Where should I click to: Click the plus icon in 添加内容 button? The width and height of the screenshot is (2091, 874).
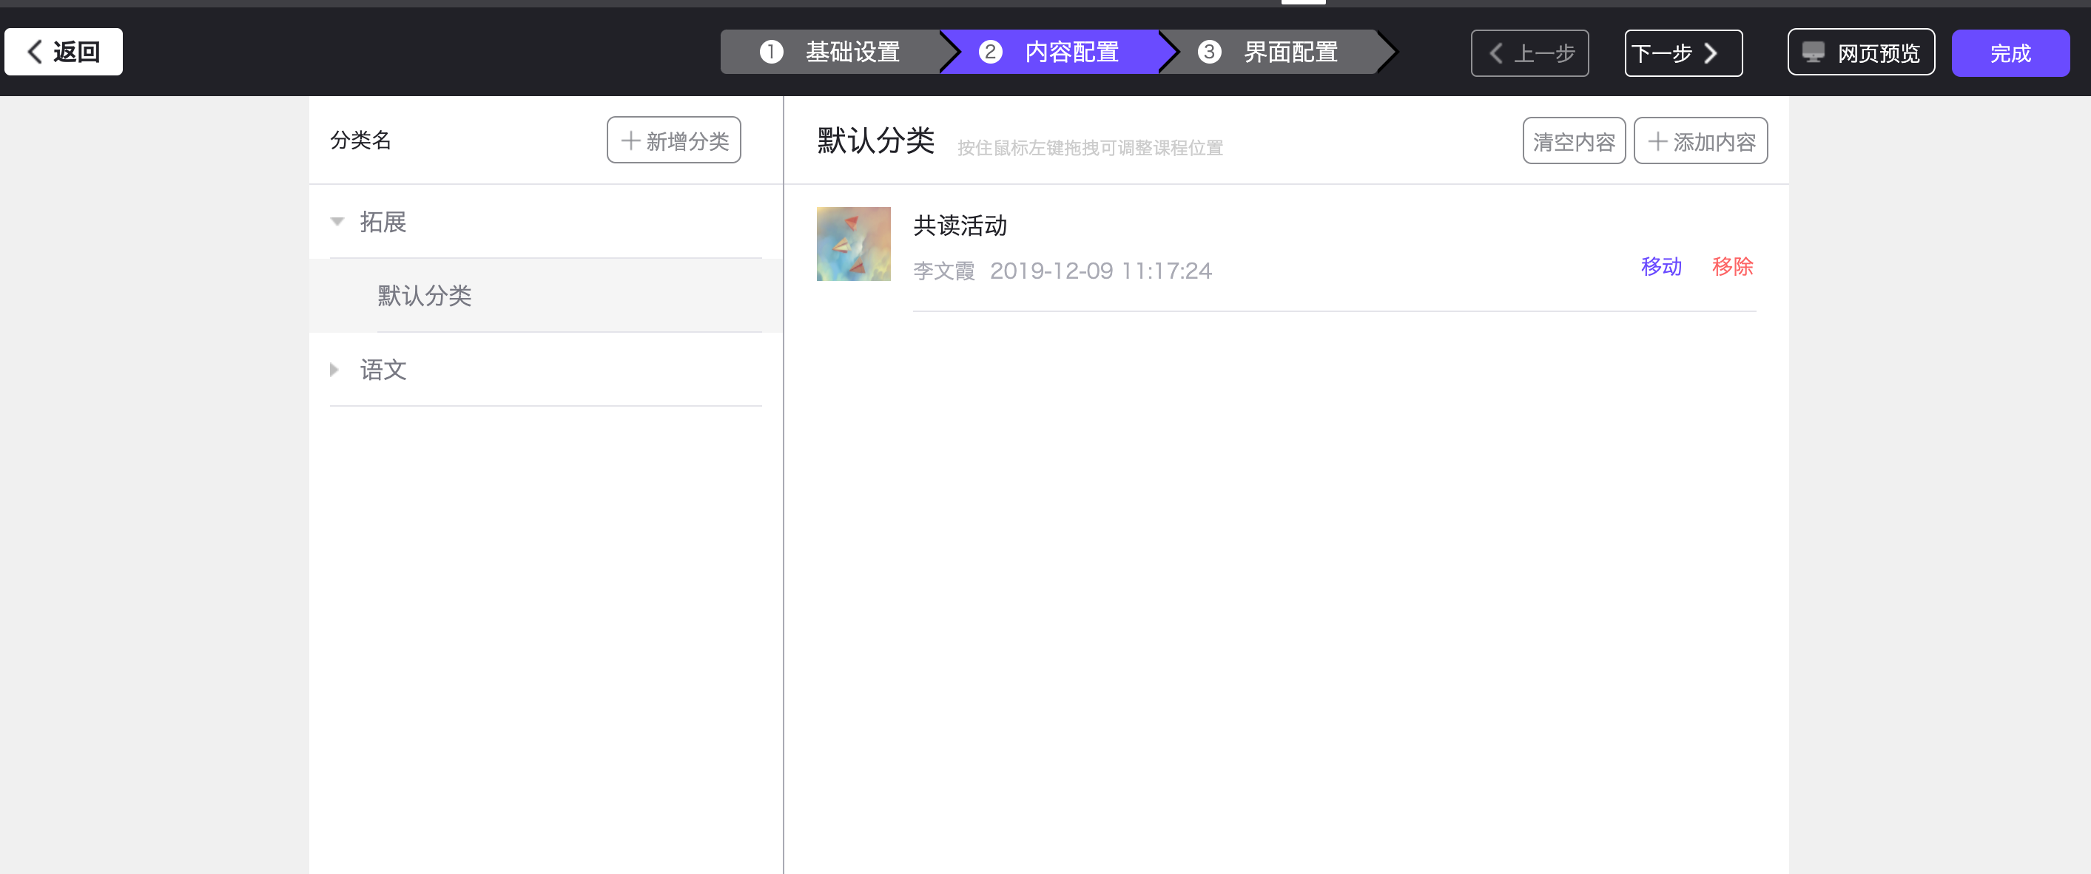pos(1657,142)
